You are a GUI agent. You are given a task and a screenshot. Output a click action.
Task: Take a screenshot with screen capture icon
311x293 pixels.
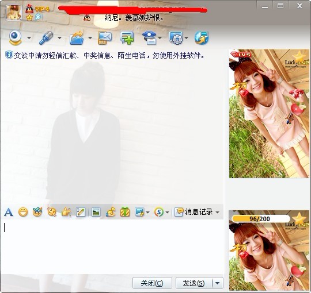tap(139, 213)
